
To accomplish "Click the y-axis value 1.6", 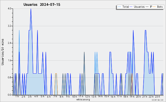I will (x=9, y=60).
